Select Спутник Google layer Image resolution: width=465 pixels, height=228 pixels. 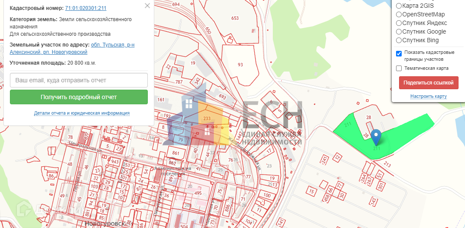click(399, 31)
